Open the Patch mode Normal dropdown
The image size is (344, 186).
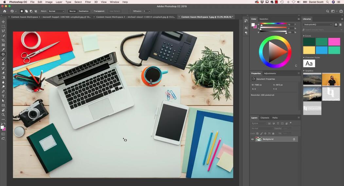(56, 11)
